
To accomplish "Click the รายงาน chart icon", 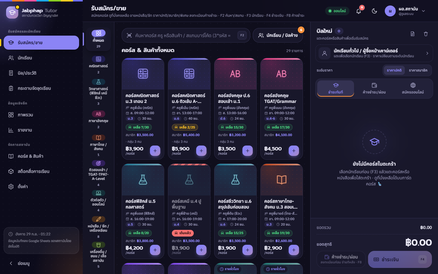I will click(x=11, y=130).
